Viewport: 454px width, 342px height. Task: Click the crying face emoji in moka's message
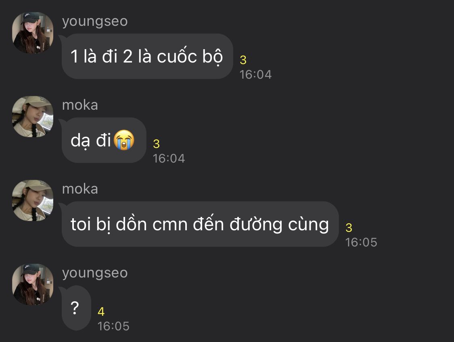(124, 140)
